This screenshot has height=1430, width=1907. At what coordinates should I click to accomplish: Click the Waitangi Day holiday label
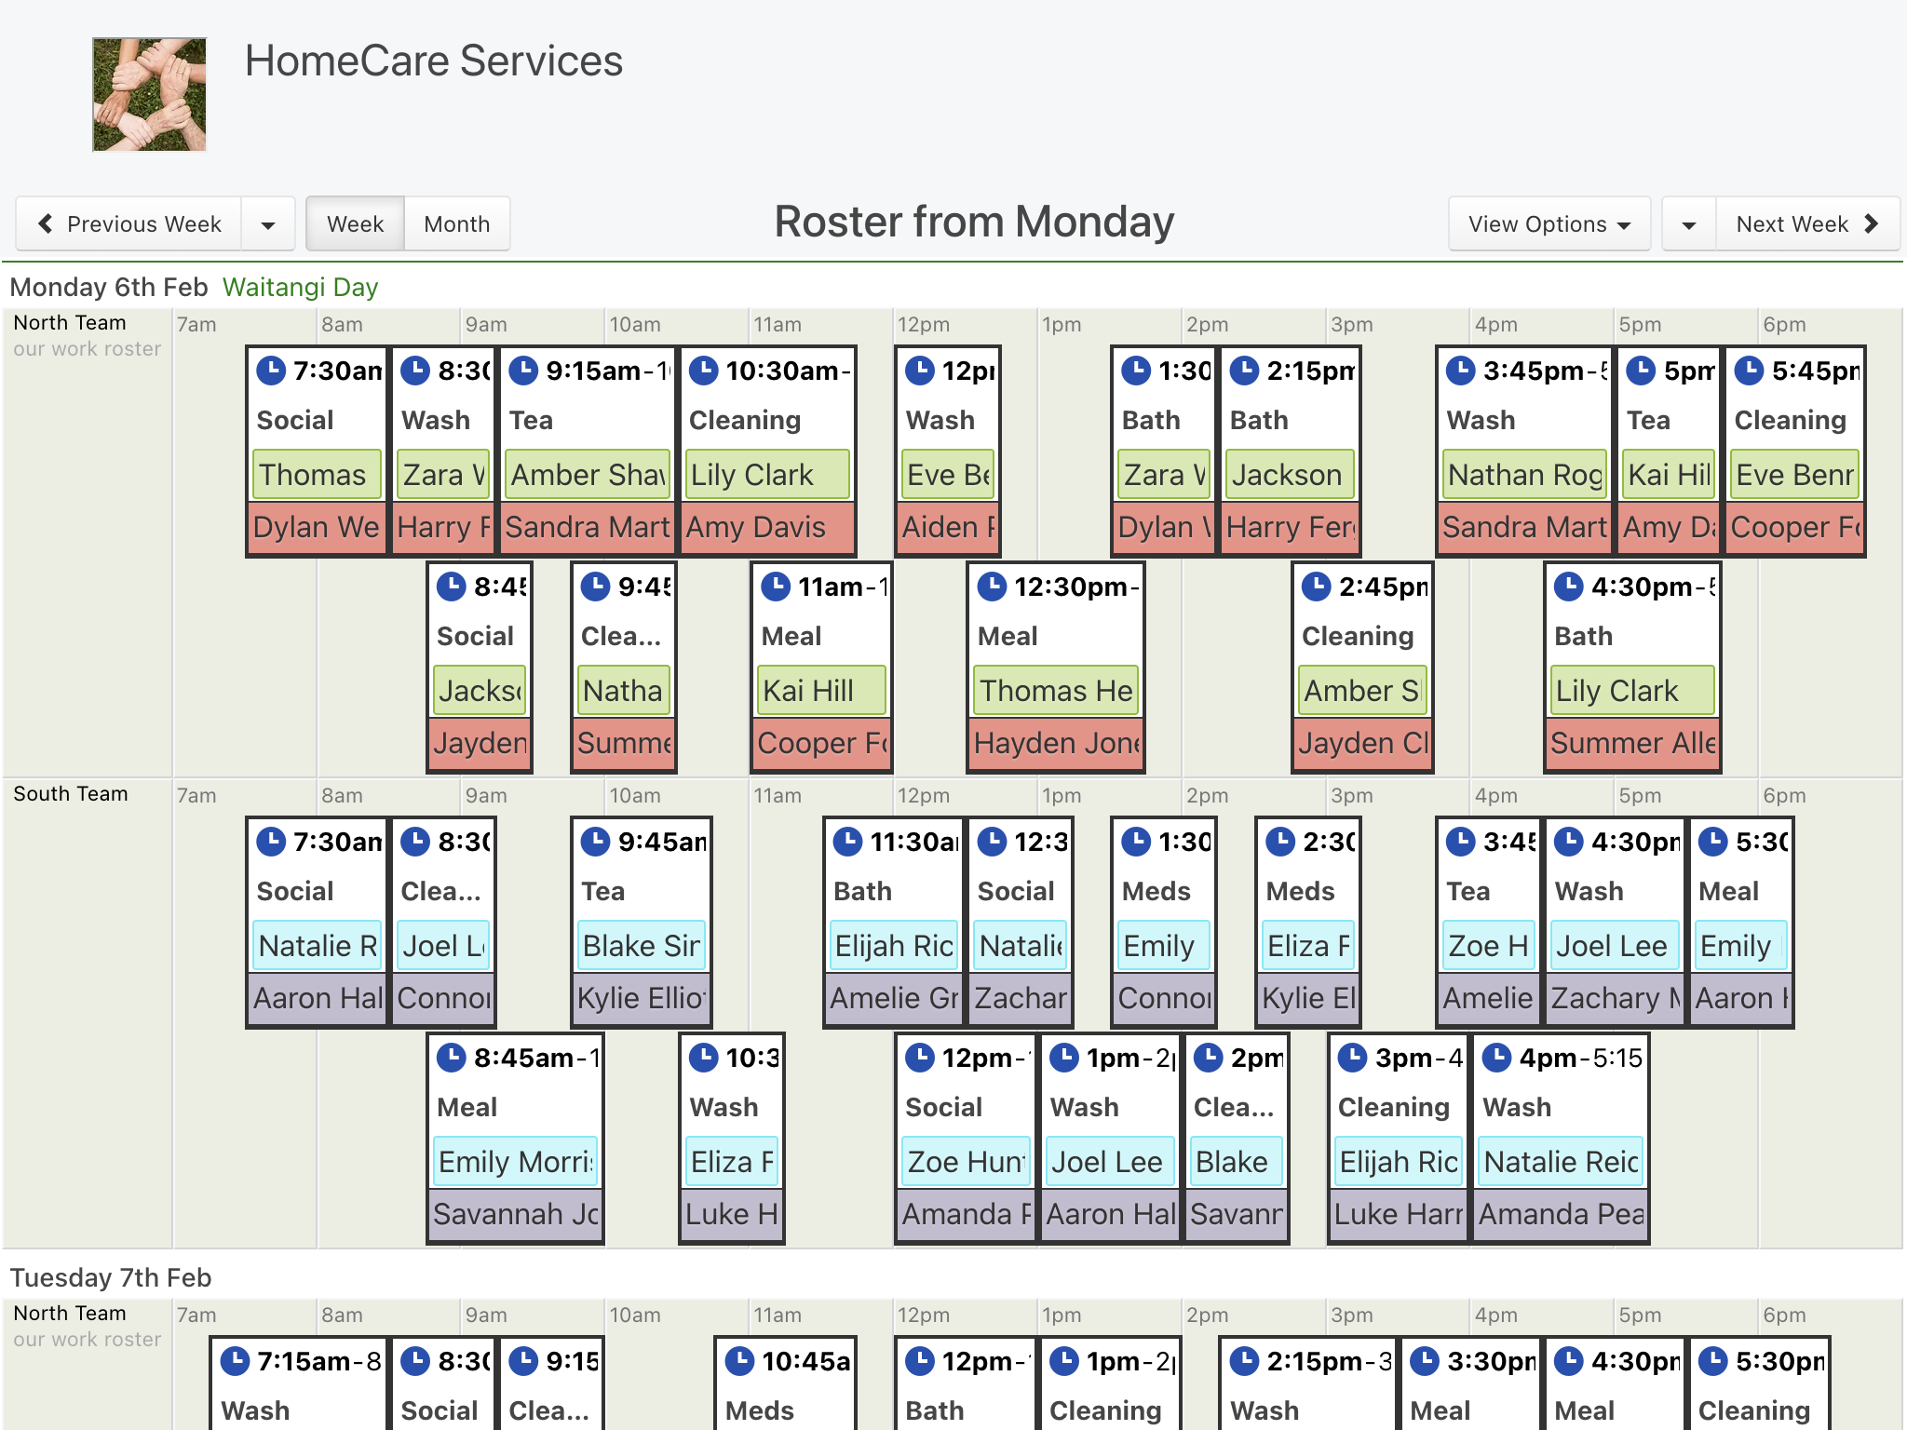point(300,287)
